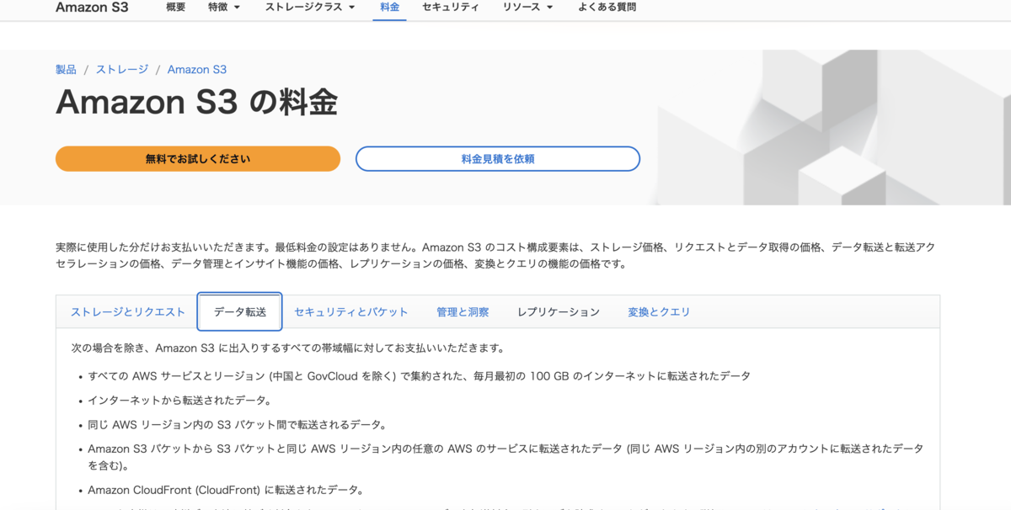Viewport: 1011px width, 510px height.
Task: Switch to the 管理と洞察 tab
Action: 463,312
